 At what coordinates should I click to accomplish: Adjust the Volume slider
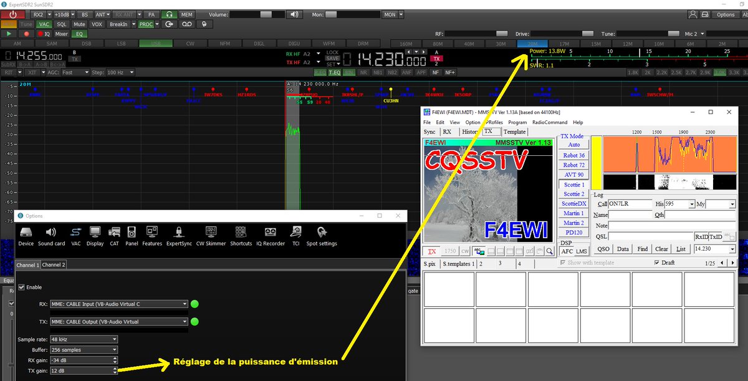pyautogui.click(x=267, y=14)
